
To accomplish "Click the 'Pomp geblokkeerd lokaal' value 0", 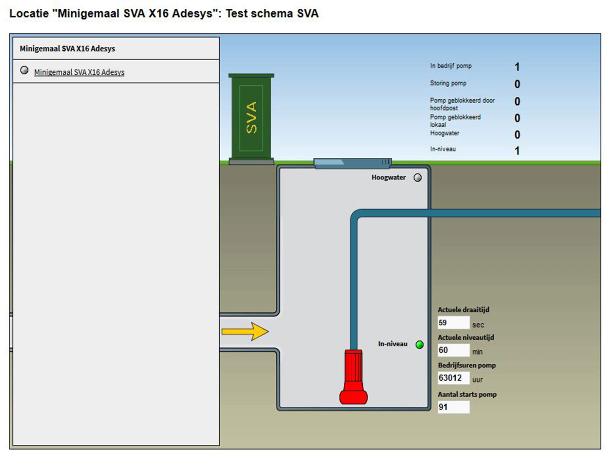I will (x=517, y=118).
